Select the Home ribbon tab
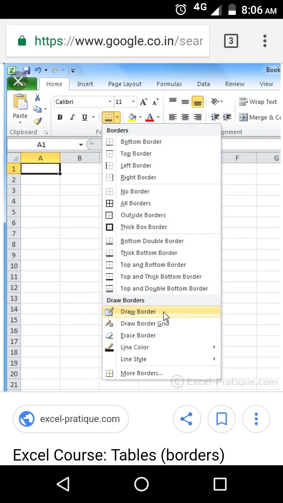Viewport: 283px width, 503px height. (54, 84)
